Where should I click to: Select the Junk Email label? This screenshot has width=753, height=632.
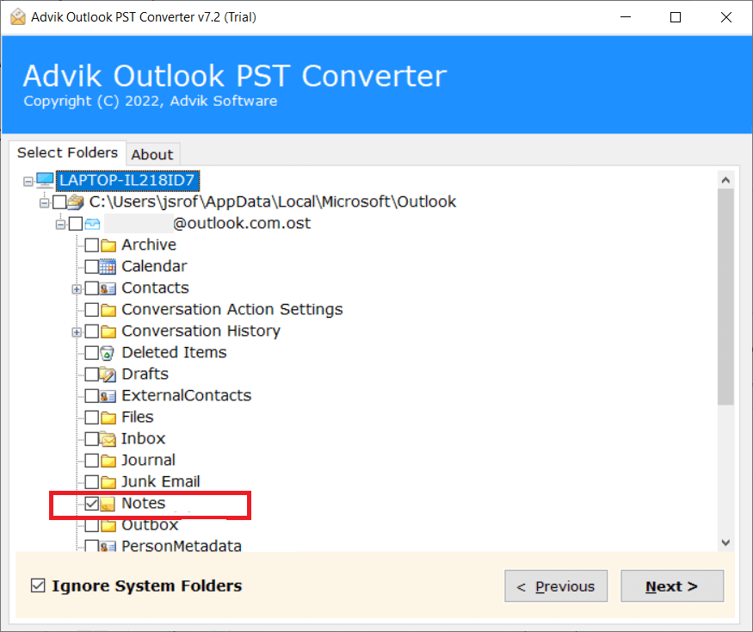[x=160, y=481]
